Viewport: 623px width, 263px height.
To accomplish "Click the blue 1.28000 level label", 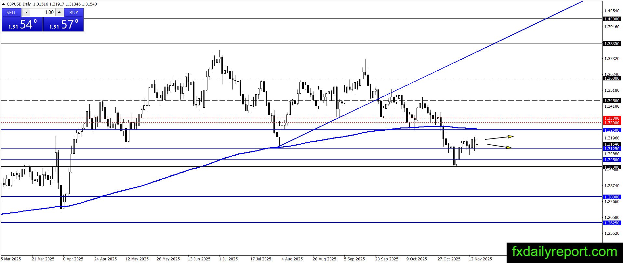I will 612,197.
